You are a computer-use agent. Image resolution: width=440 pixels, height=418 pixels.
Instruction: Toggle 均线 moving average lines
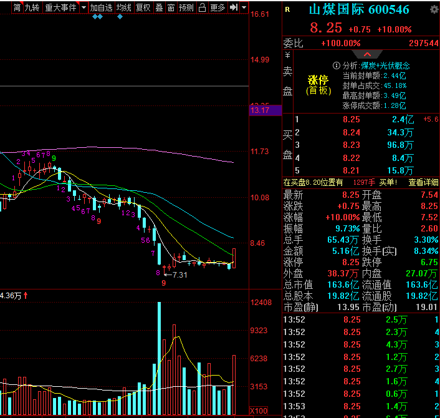pyautogui.click(x=124, y=8)
